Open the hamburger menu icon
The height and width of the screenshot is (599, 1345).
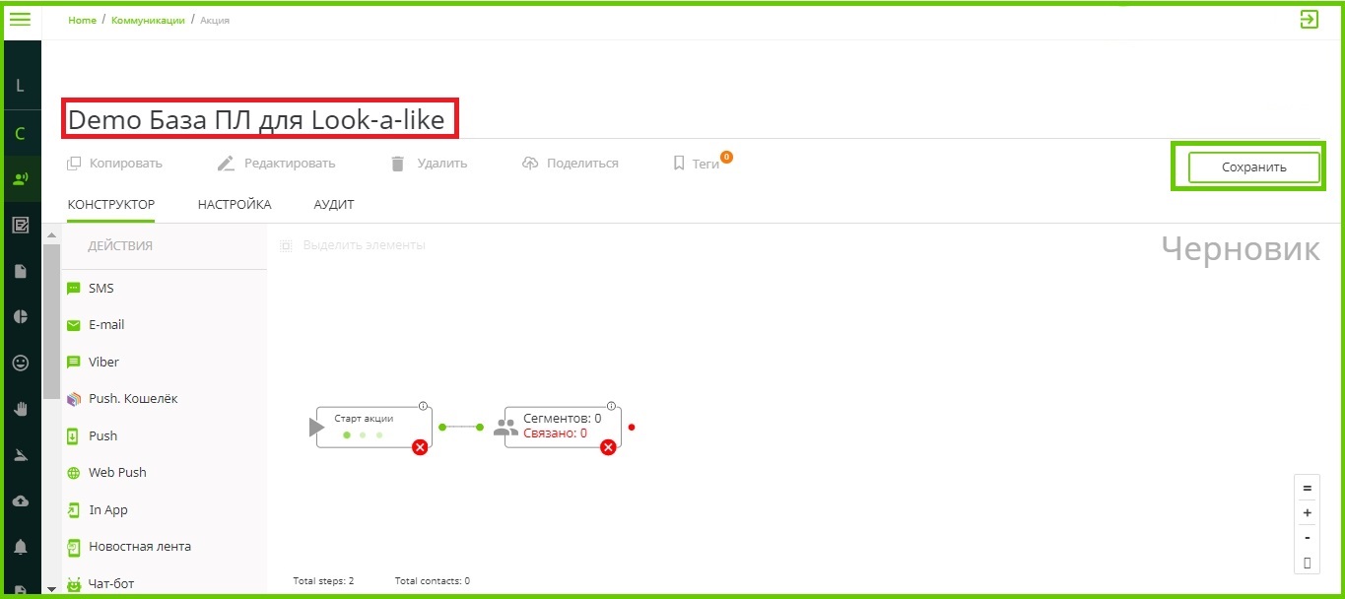20,19
